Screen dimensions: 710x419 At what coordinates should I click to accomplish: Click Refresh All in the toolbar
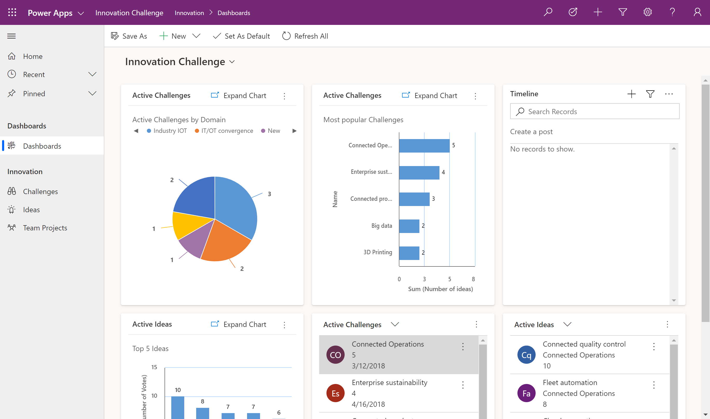coord(304,36)
